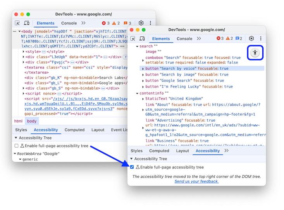Open Console tab in the front window
This screenshot has height=210, width=284.
pyautogui.click(x=184, y=39)
